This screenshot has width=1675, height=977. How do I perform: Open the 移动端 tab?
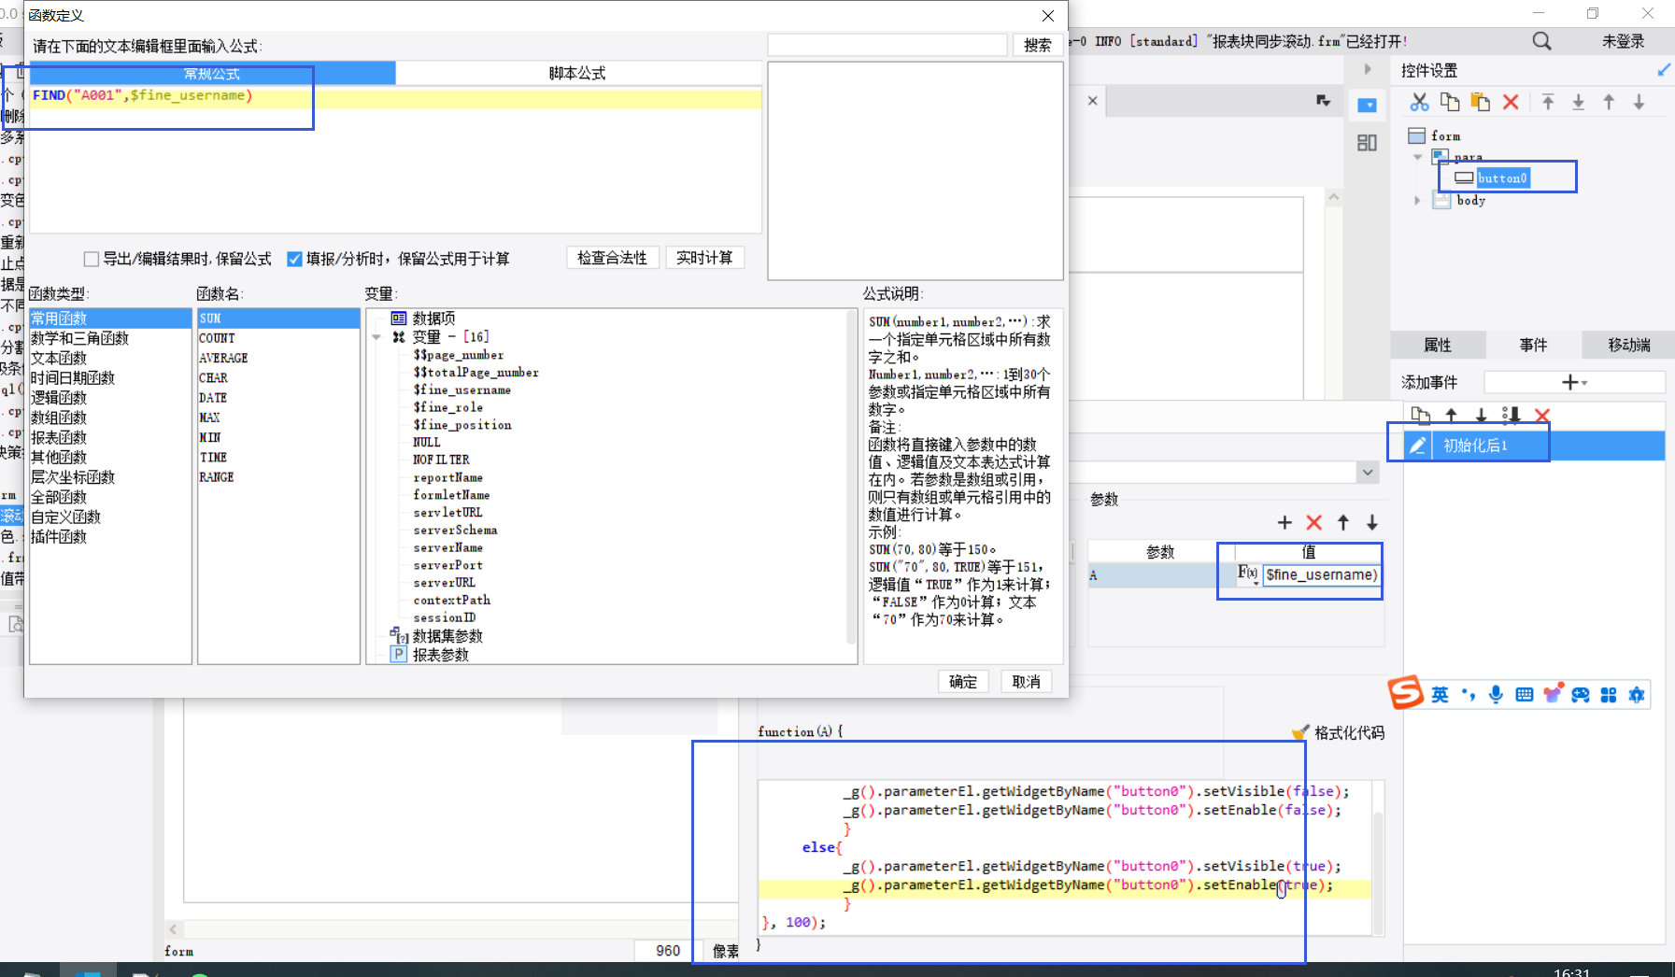click(x=1628, y=345)
